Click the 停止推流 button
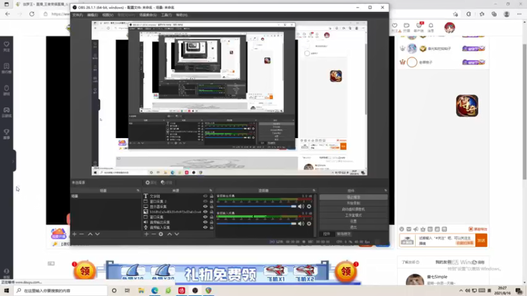This screenshot has height=296, width=527. click(353, 197)
